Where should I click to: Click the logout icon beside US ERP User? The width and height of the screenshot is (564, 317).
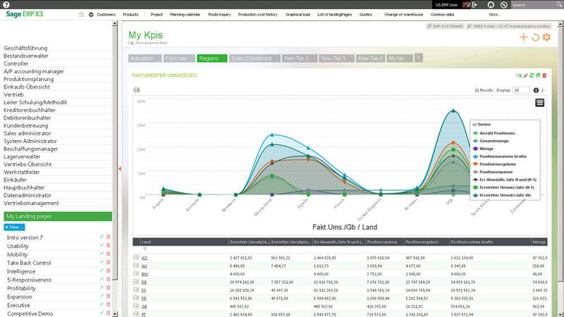coord(474,5)
